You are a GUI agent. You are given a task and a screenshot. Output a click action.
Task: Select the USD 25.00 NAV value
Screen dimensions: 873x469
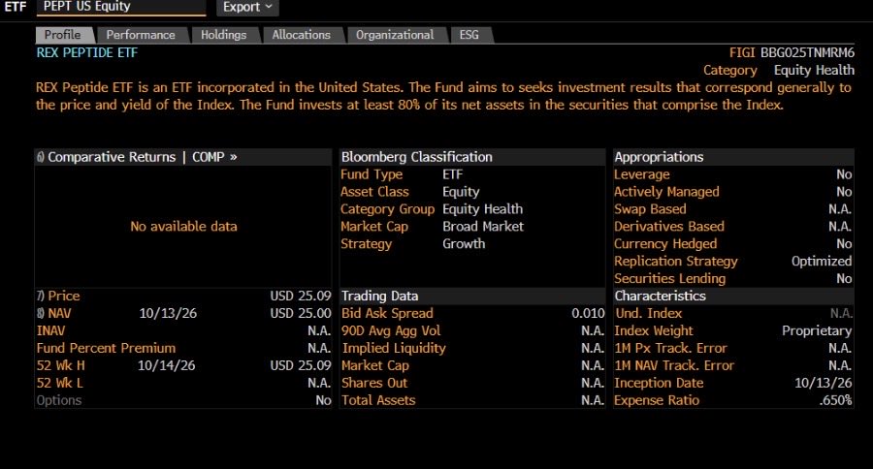(x=301, y=313)
